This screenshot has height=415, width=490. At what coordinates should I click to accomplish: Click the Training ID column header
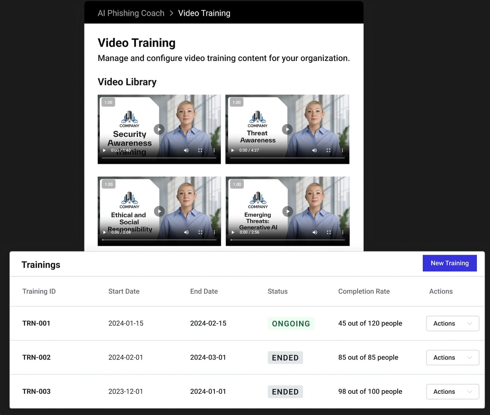click(x=39, y=291)
